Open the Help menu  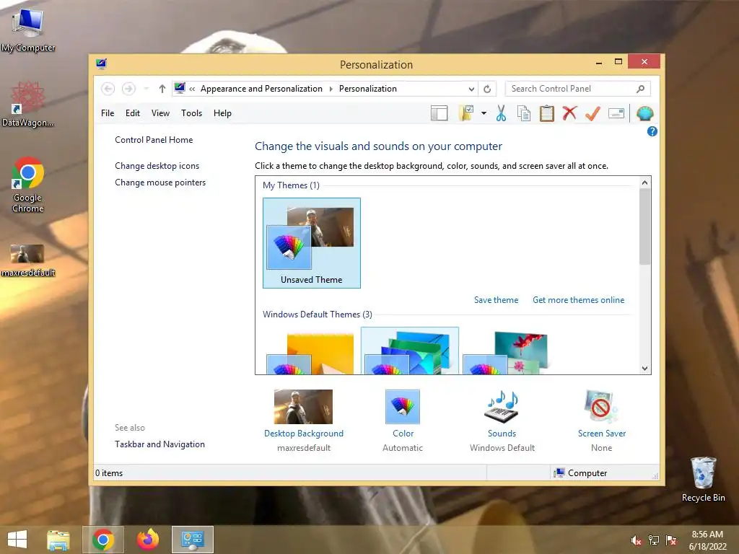tap(222, 113)
